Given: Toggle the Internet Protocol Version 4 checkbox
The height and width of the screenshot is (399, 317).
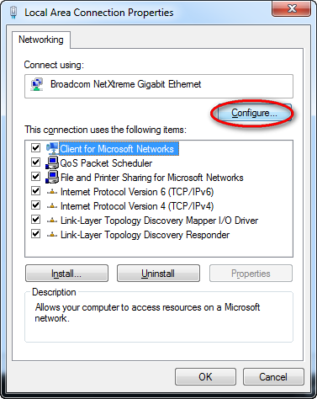Looking at the screenshot, I should coord(35,205).
